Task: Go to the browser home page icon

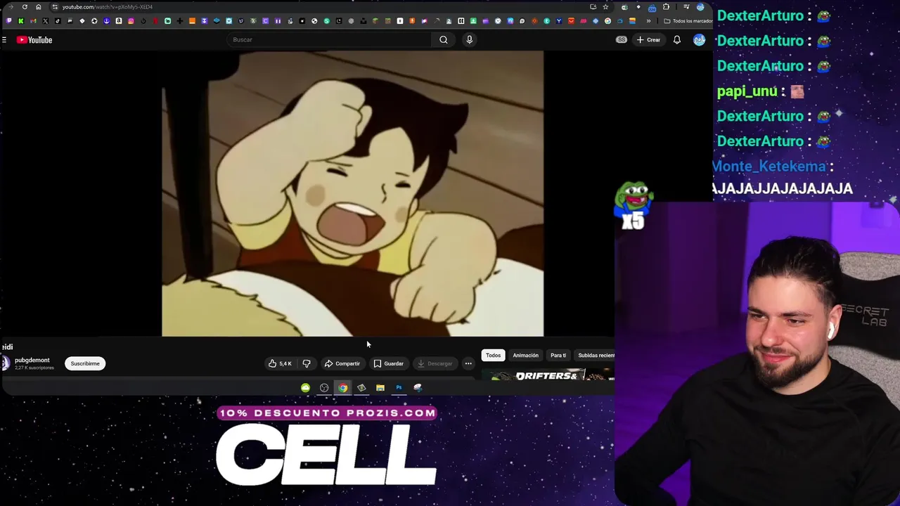Action: [x=39, y=7]
